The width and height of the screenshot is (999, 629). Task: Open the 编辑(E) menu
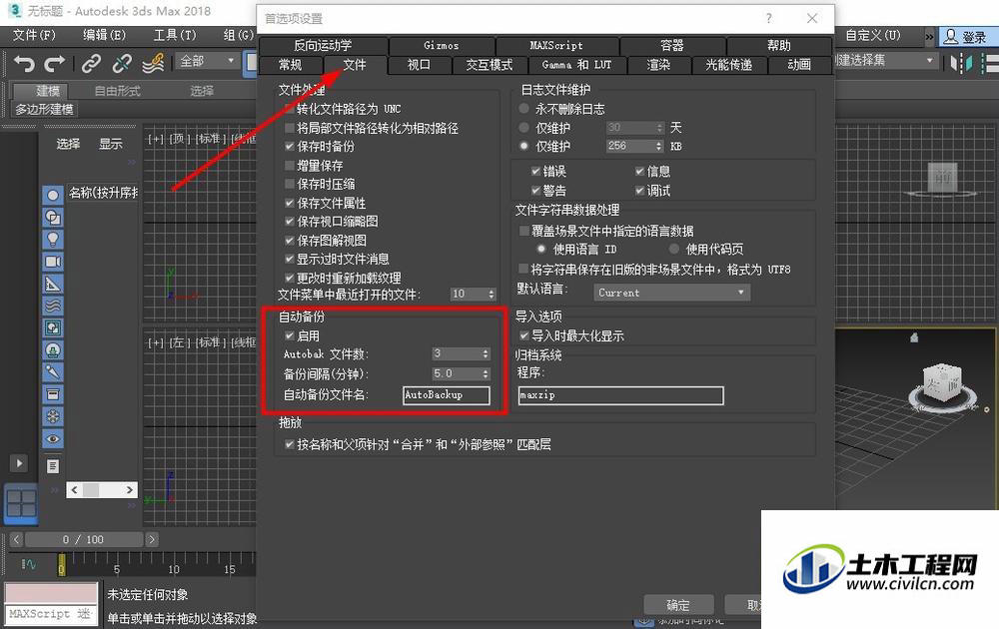pyautogui.click(x=104, y=36)
